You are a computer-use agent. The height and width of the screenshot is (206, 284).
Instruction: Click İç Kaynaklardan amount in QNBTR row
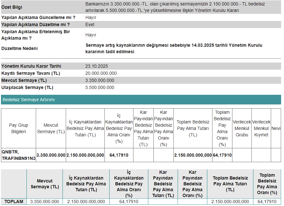click(x=85, y=155)
